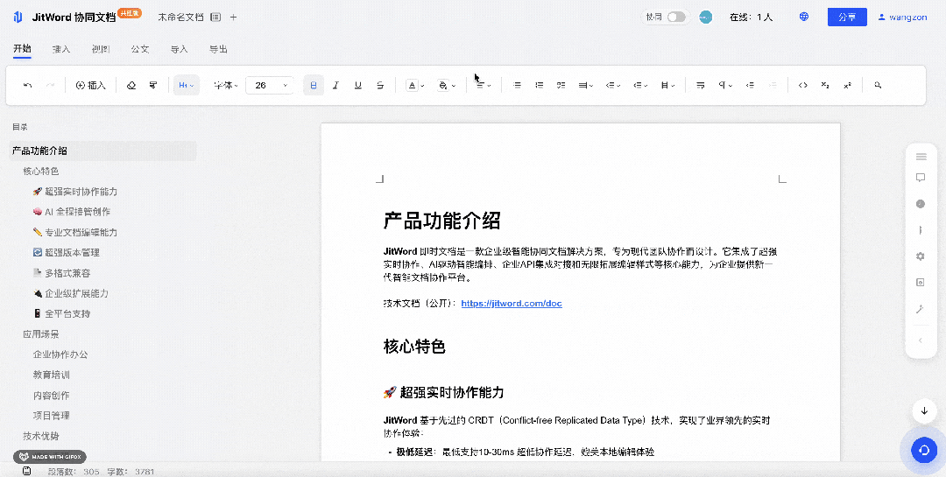Switch to the 公文 tab
Screen dimensions: 946x477
click(x=140, y=49)
